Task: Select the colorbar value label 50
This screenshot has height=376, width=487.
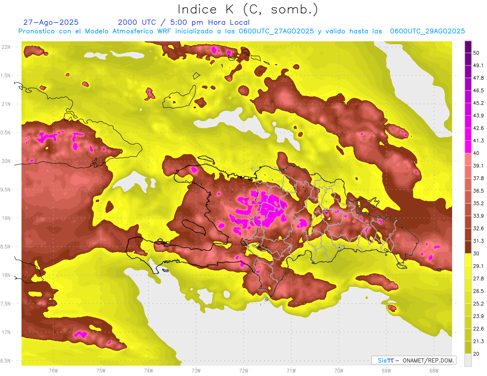Action: pyautogui.click(x=477, y=53)
